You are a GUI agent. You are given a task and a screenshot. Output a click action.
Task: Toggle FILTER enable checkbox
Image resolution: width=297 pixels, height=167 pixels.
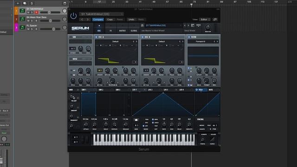pos(189,37)
